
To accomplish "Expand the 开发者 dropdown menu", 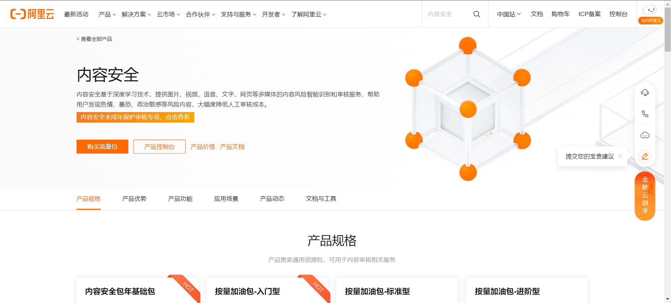I will tap(274, 14).
